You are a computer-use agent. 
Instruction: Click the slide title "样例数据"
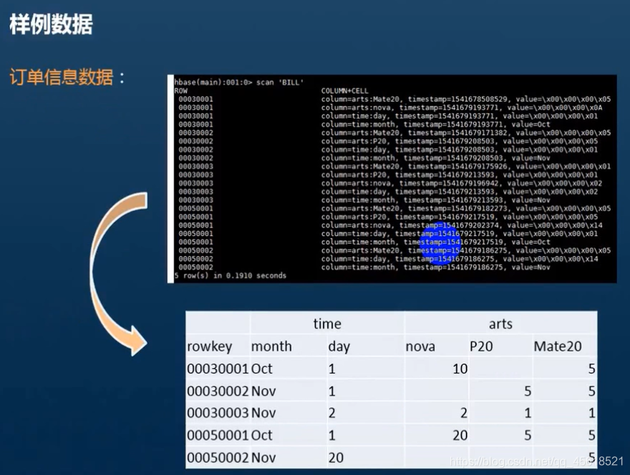(x=51, y=24)
